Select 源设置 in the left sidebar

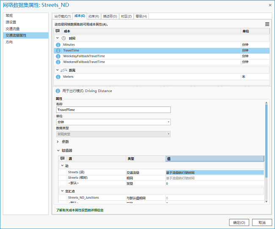(11, 22)
